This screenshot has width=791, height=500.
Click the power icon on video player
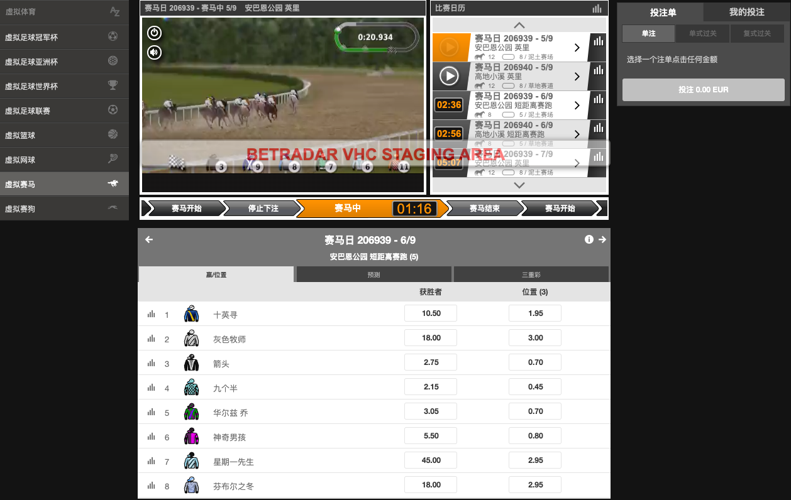click(154, 33)
